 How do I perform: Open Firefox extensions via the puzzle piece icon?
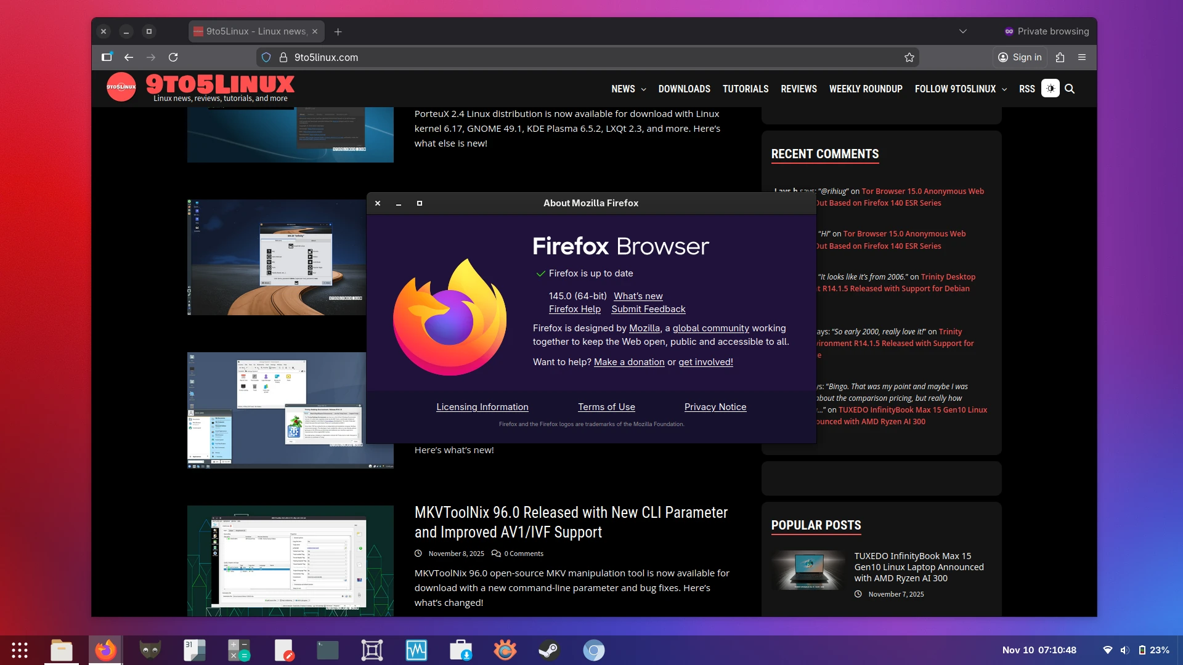[1060, 57]
